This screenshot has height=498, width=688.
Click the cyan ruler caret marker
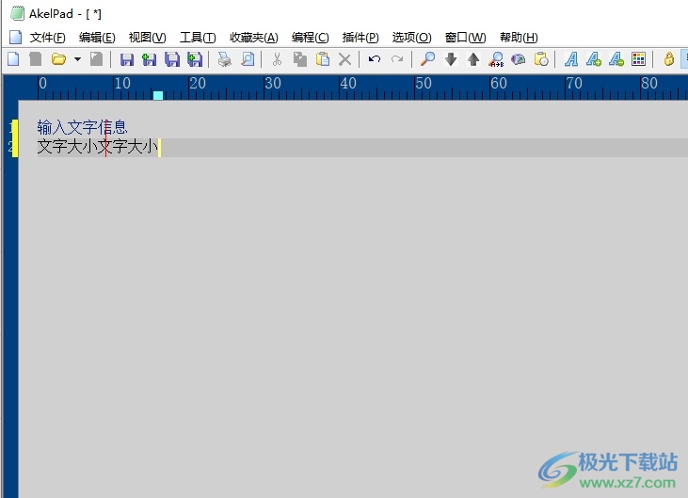click(158, 95)
